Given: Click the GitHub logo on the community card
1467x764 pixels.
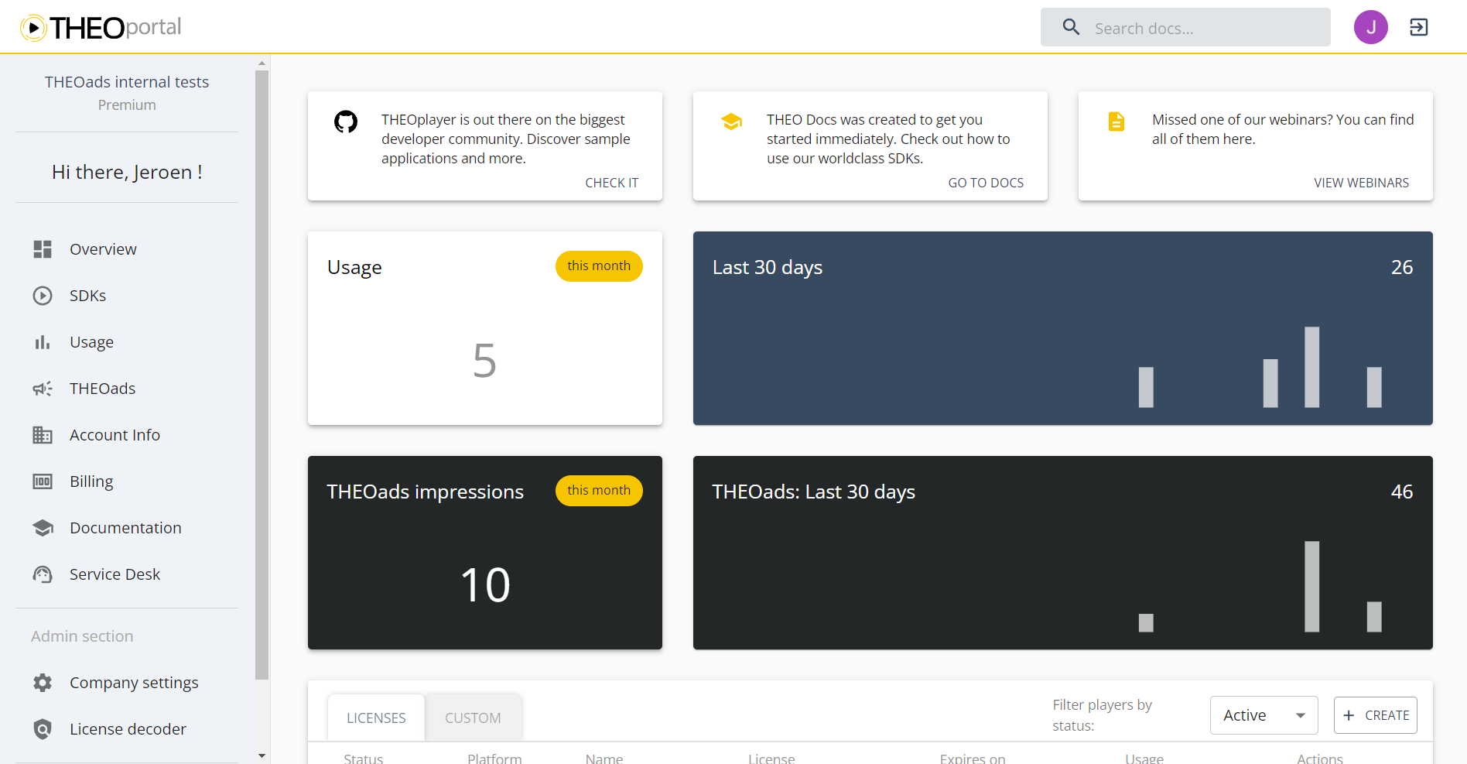Looking at the screenshot, I should coord(345,122).
